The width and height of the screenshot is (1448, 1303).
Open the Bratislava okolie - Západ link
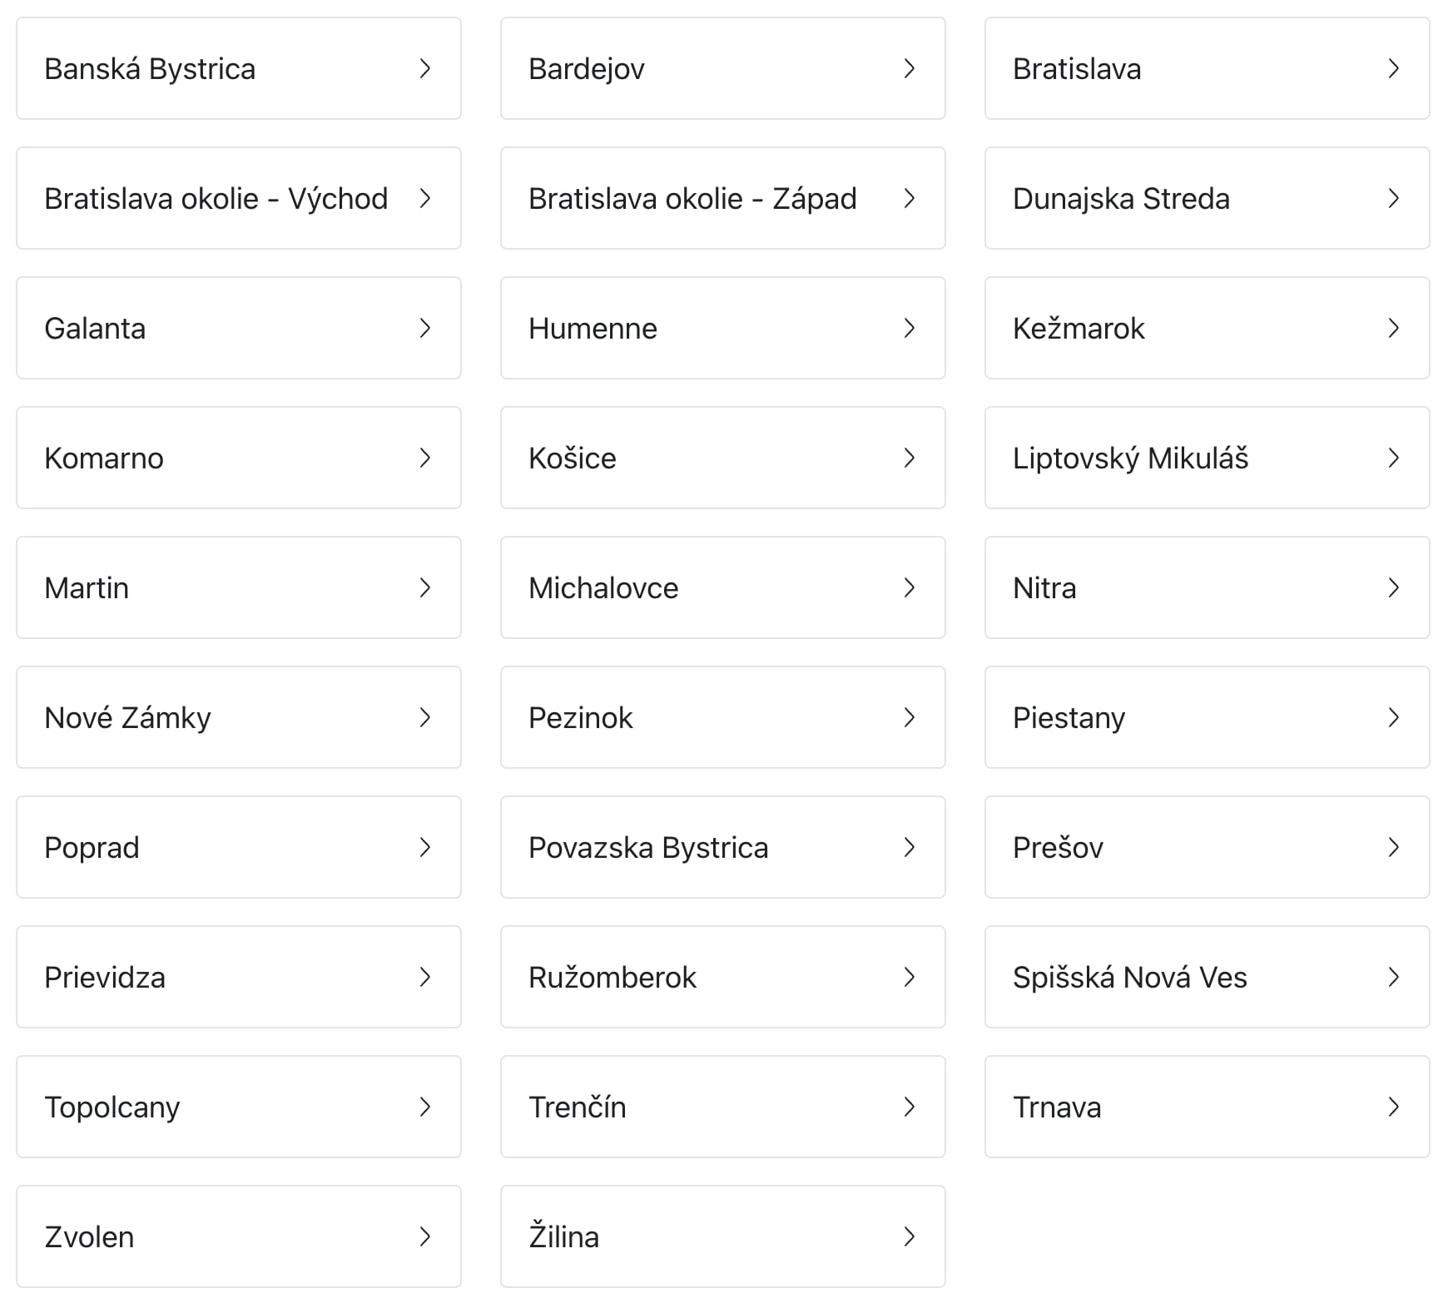(722, 198)
